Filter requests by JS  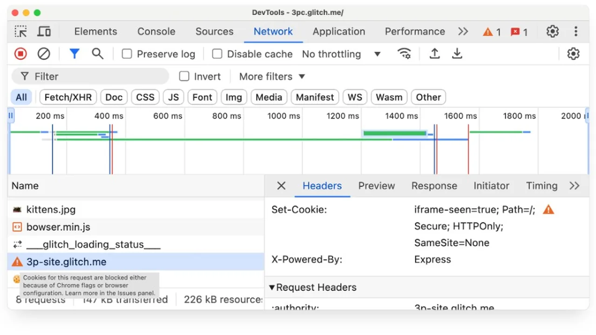(174, 97)
